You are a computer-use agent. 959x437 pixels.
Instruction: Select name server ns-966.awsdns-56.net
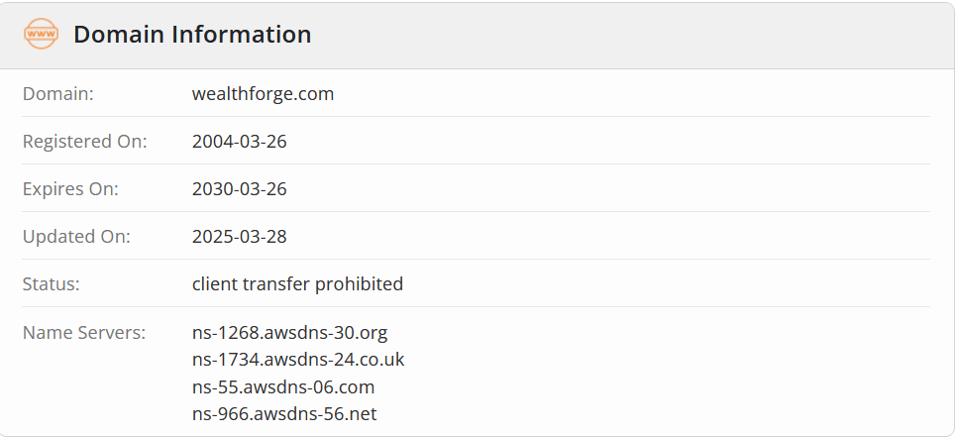click(x=284, y=414)
